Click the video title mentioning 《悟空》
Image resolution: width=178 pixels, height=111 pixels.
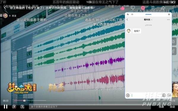coord(52,8)
